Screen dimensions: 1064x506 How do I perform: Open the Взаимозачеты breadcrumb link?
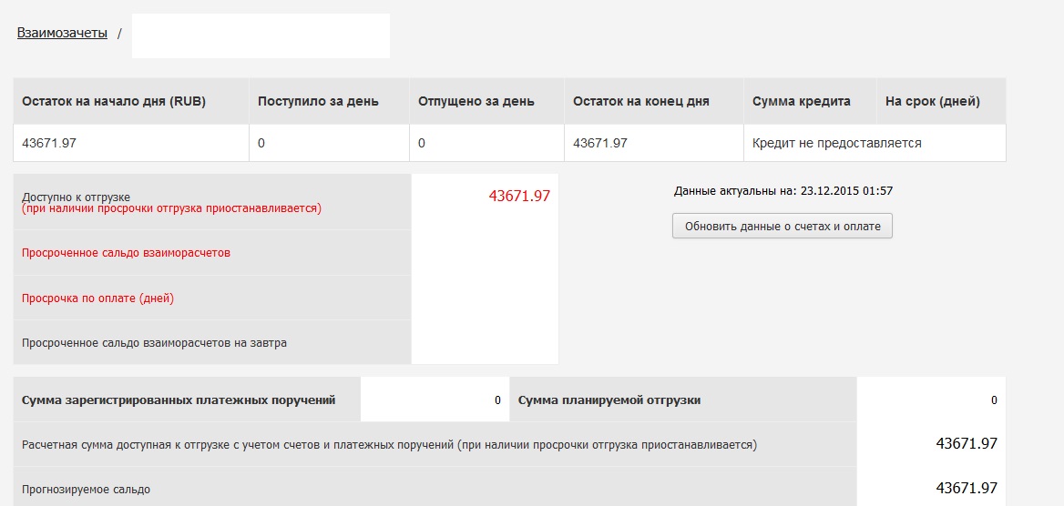[62, 33]
